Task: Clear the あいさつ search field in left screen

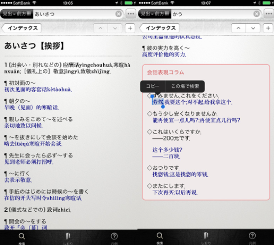Action: pyautogui.click(x=118, y=14)
